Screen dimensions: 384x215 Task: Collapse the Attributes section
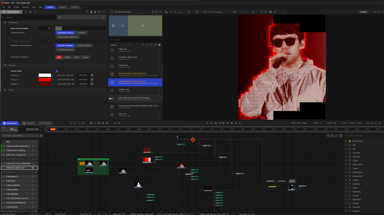pyautogui.click(x=5, y=22)
